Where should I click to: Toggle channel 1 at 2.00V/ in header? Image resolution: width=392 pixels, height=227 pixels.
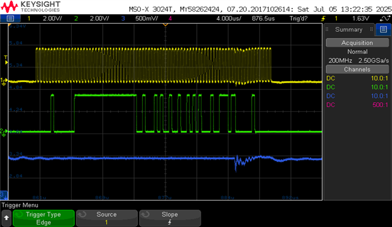pos(45,18)
